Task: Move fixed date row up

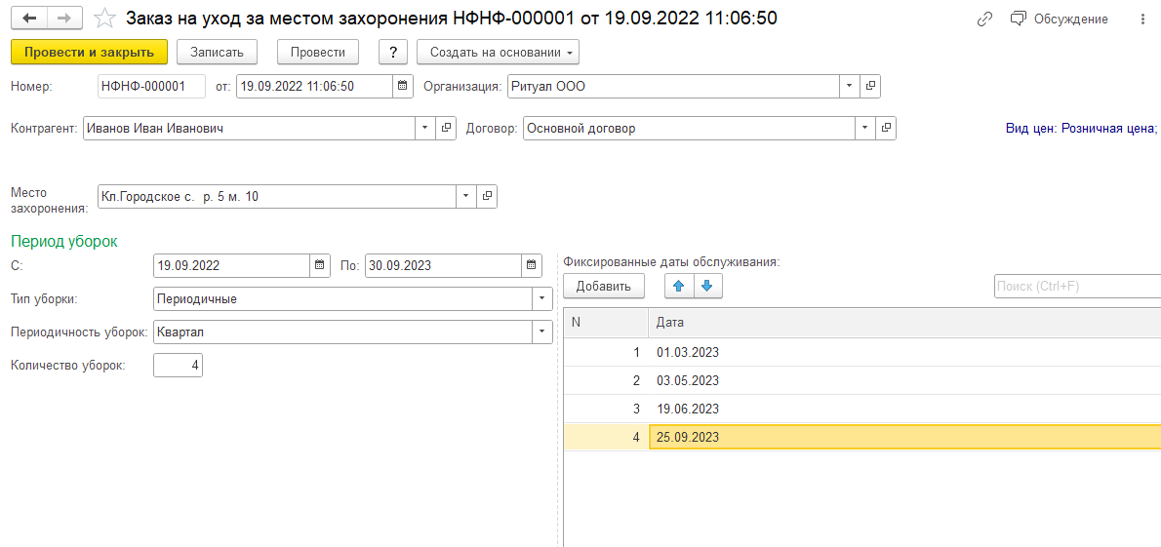Action: 678,286
